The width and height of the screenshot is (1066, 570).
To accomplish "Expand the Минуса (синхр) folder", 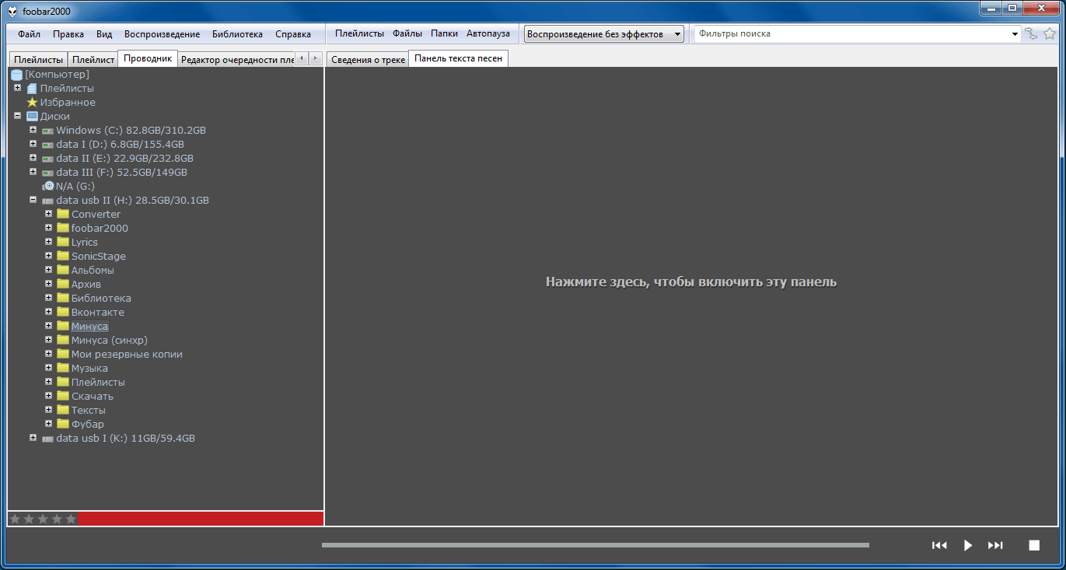I will tap(48, 340).
